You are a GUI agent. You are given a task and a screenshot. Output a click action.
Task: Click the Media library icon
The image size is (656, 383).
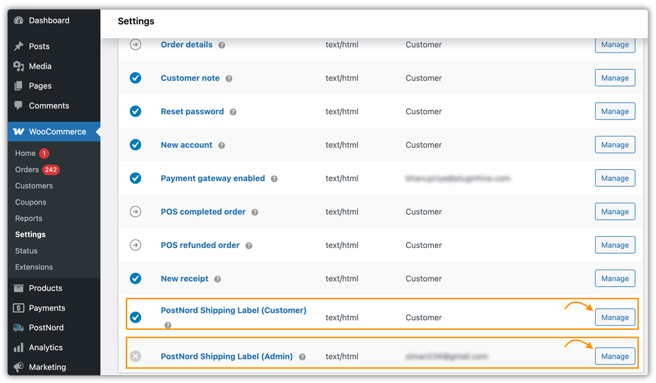tap(18, 66)
